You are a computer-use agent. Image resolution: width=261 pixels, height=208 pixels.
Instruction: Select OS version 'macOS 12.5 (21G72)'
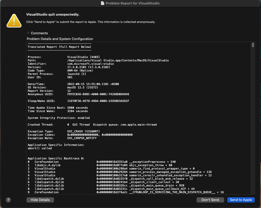click(83, 88)
